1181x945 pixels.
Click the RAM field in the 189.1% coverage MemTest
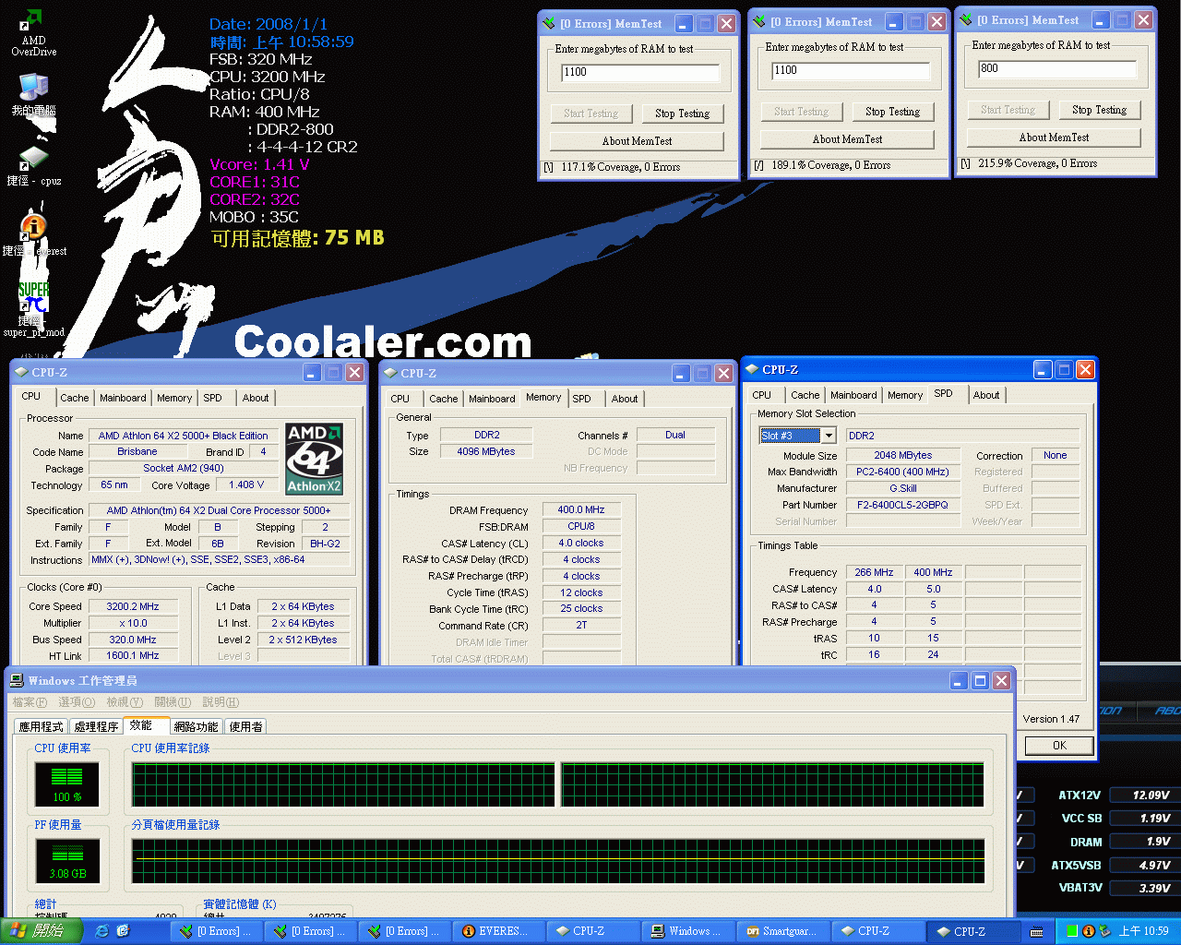tap(851, 70)
